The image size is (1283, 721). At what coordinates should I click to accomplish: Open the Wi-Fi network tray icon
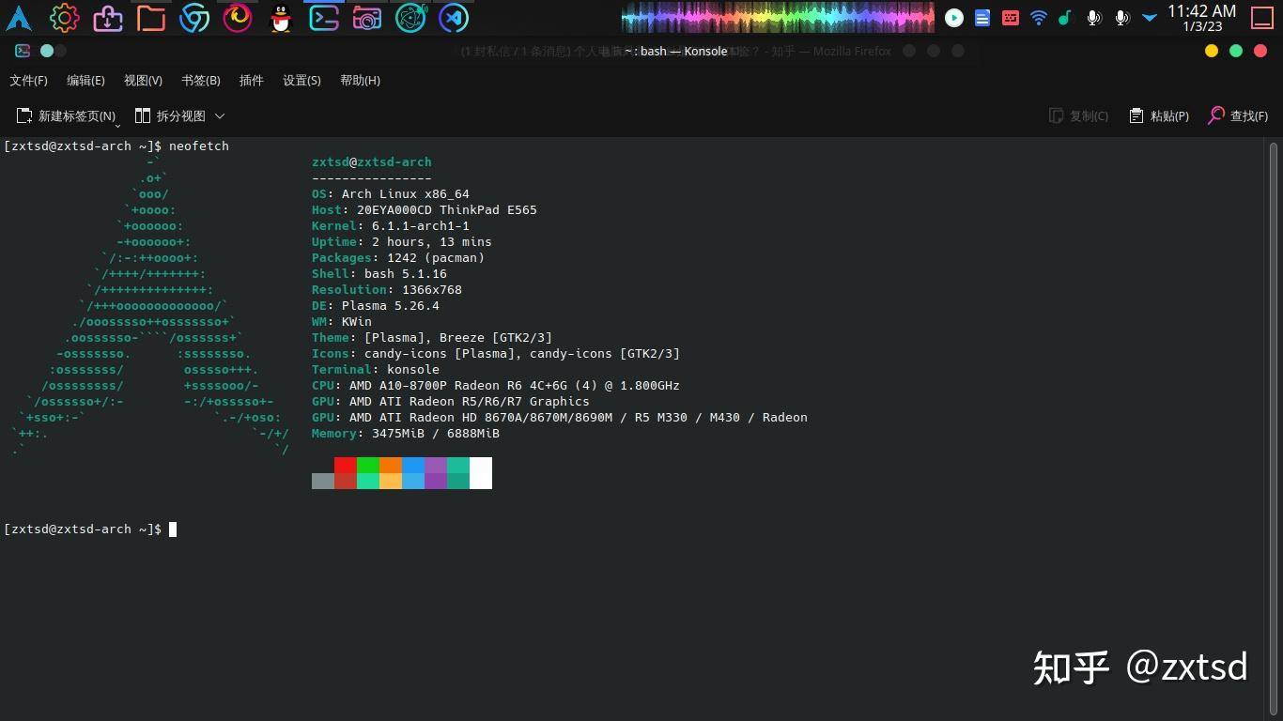point(1039,17)
